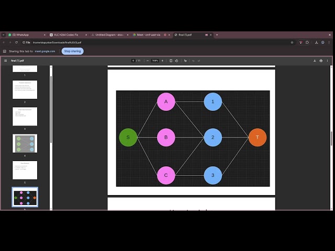Bookmark this page with the star icon
The height and width of the screenshot is (251, 335).
(292, 42)
